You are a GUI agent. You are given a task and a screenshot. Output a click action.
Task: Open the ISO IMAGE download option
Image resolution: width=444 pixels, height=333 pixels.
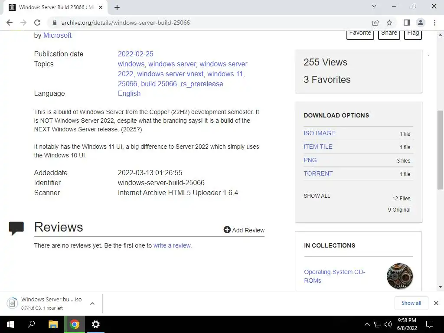click(x=320, y=133)
